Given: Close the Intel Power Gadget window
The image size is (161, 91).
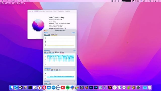Looking at the screenshot, I should 44,31.
